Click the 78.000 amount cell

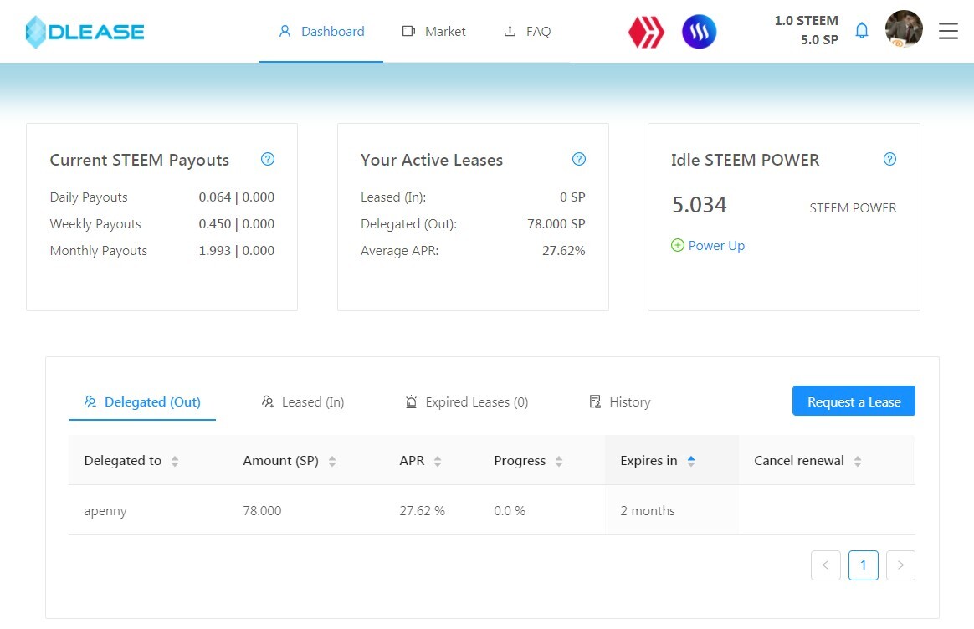[x=262, y=510]
